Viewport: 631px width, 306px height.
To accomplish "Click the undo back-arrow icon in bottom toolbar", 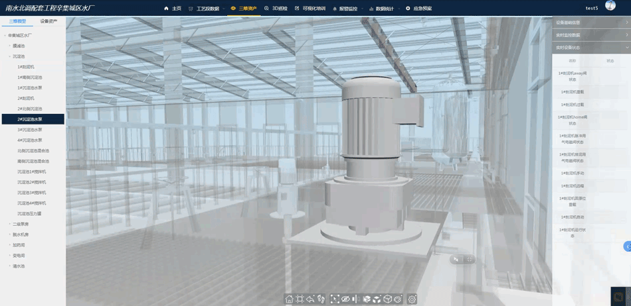I will [x=310, y=299].
